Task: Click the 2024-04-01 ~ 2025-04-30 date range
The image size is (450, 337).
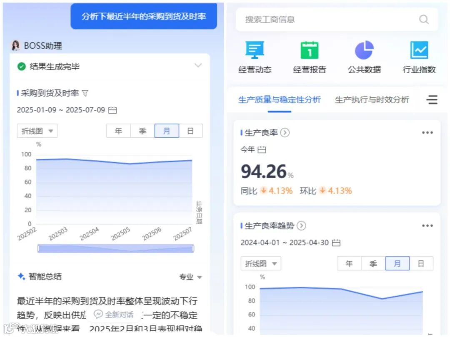Action: [x=285, y=243]
